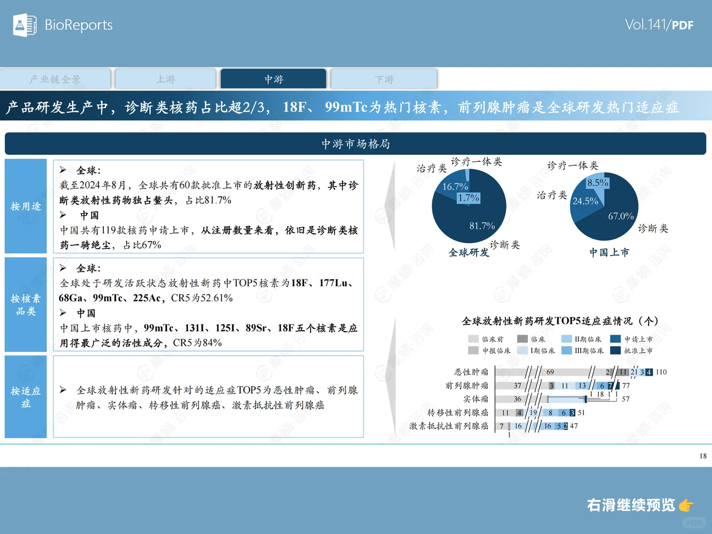712x534 pixels.
Task: Click the 转移性前列腺癌 bar row label
Action: click(x=458, y=412)
